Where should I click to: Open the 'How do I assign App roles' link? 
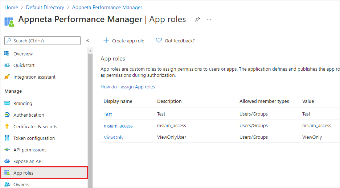128,87
